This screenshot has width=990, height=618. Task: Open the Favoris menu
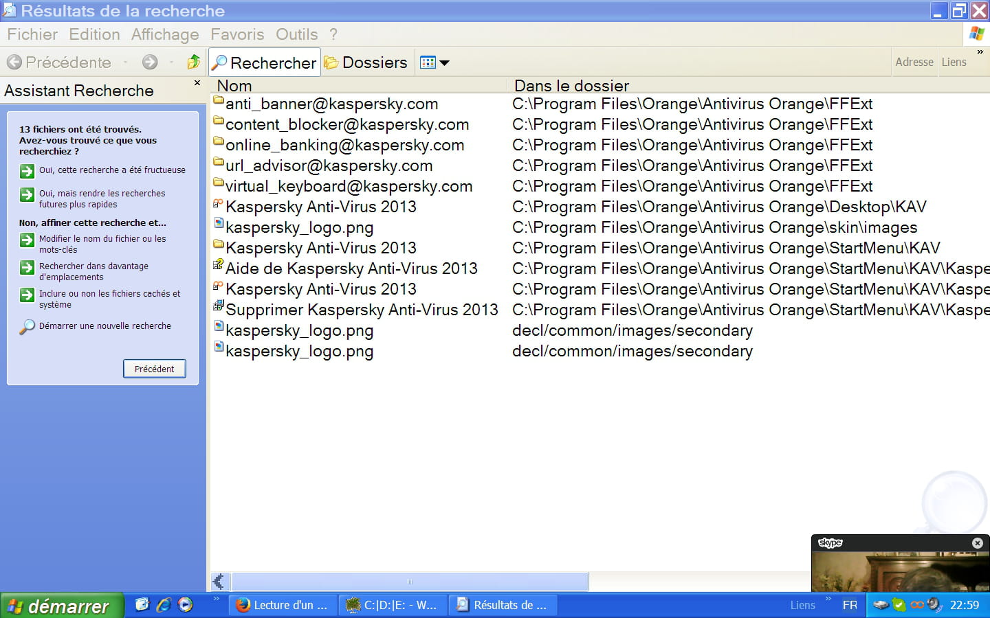pos(237,34)
